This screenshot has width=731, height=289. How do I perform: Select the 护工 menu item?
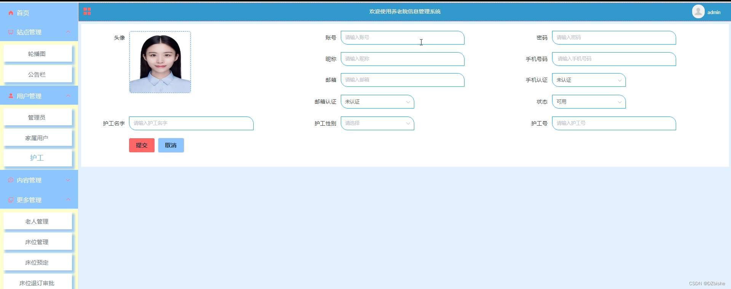(38, 158)
